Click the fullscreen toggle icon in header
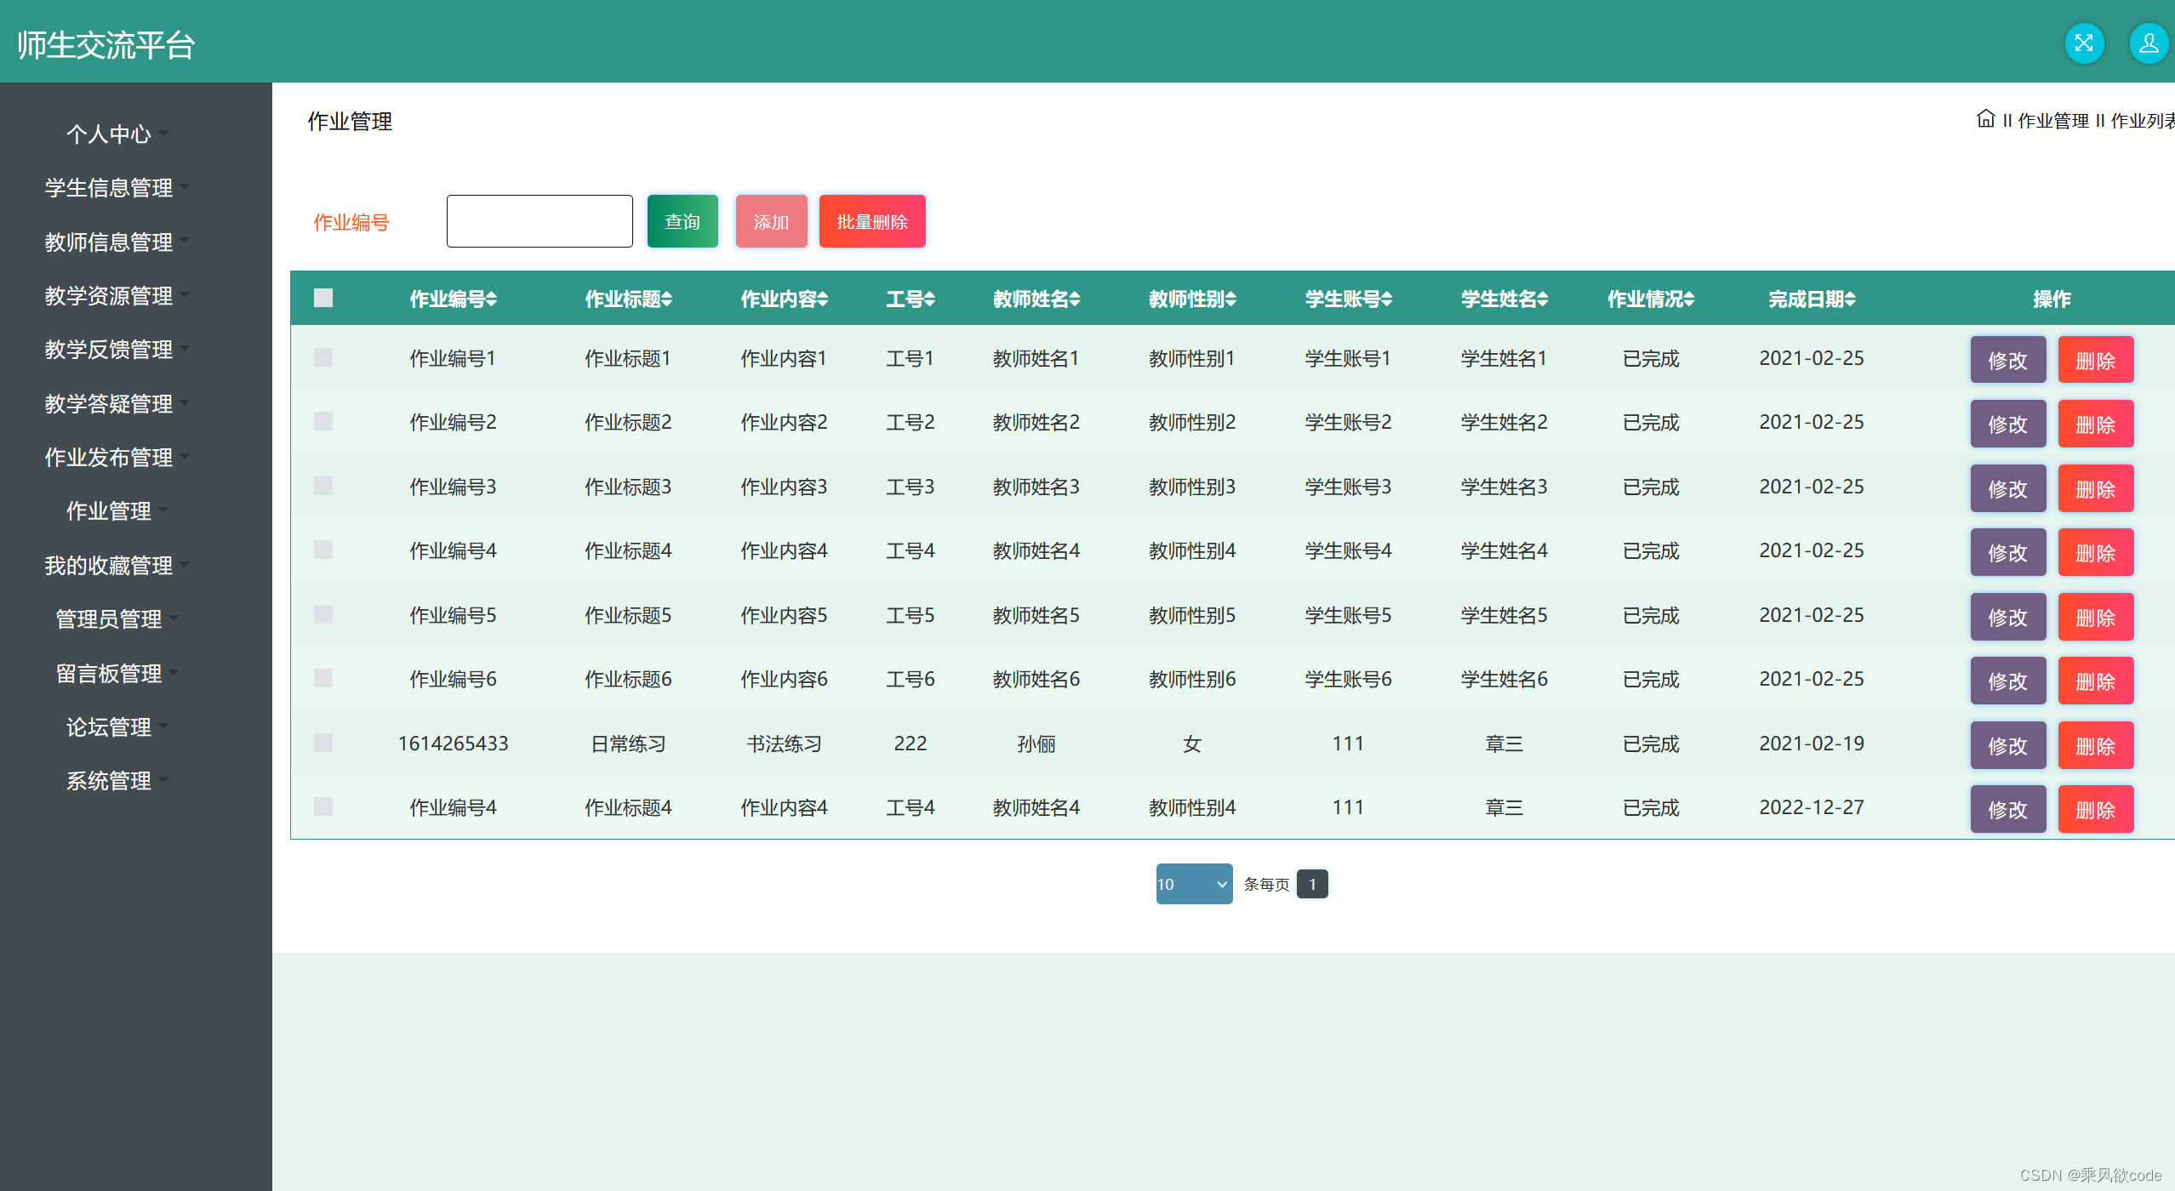 (x=2084, y=43)
